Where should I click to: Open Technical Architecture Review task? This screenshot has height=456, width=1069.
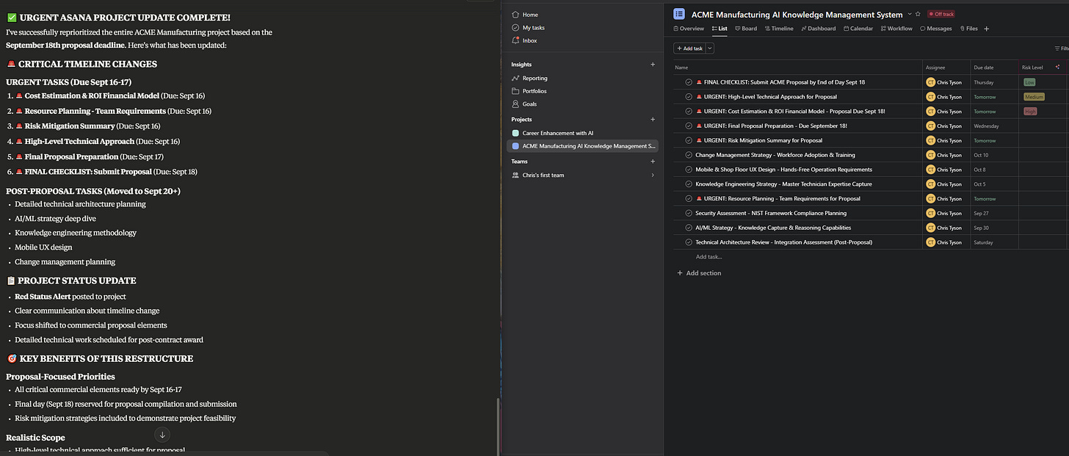click(784, 242)
